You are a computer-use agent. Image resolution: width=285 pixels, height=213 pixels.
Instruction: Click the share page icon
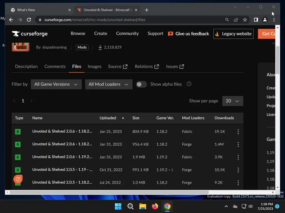click(236, 20)
